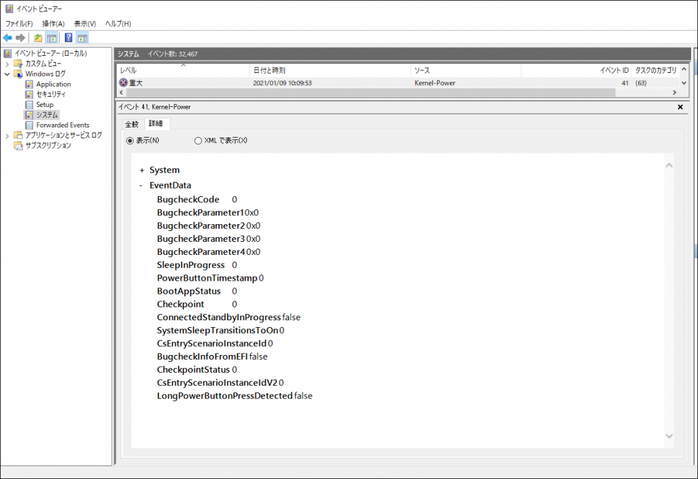Click the Forwarded Events log icon
Image resolution: width=698 pixels, height=479 pixels.
[x=29, y=125]
